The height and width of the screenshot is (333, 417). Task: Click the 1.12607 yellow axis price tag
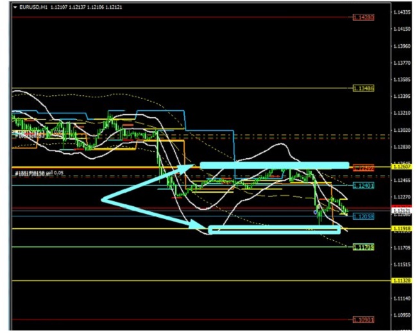(x=403, y=166)
